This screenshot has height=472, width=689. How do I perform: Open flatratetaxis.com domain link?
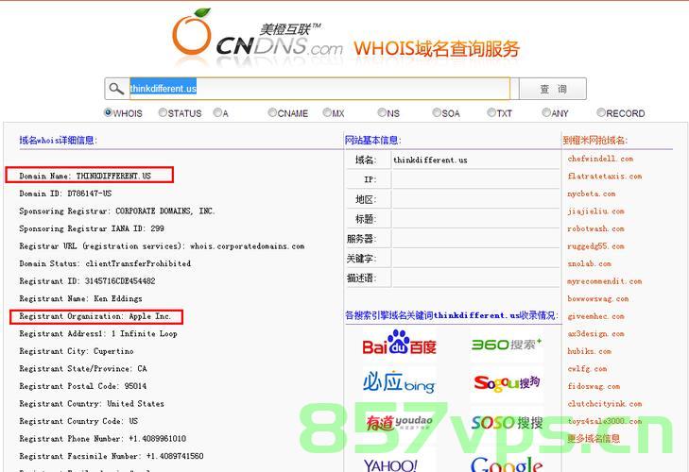pos(605,177)
